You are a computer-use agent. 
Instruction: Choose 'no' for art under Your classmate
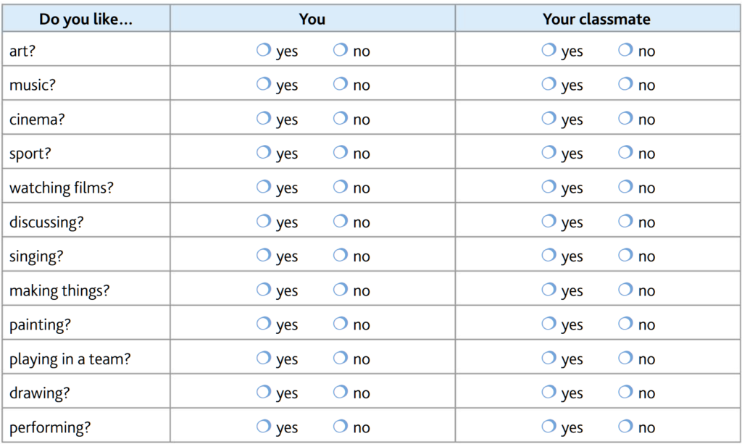tap(625, 50)
